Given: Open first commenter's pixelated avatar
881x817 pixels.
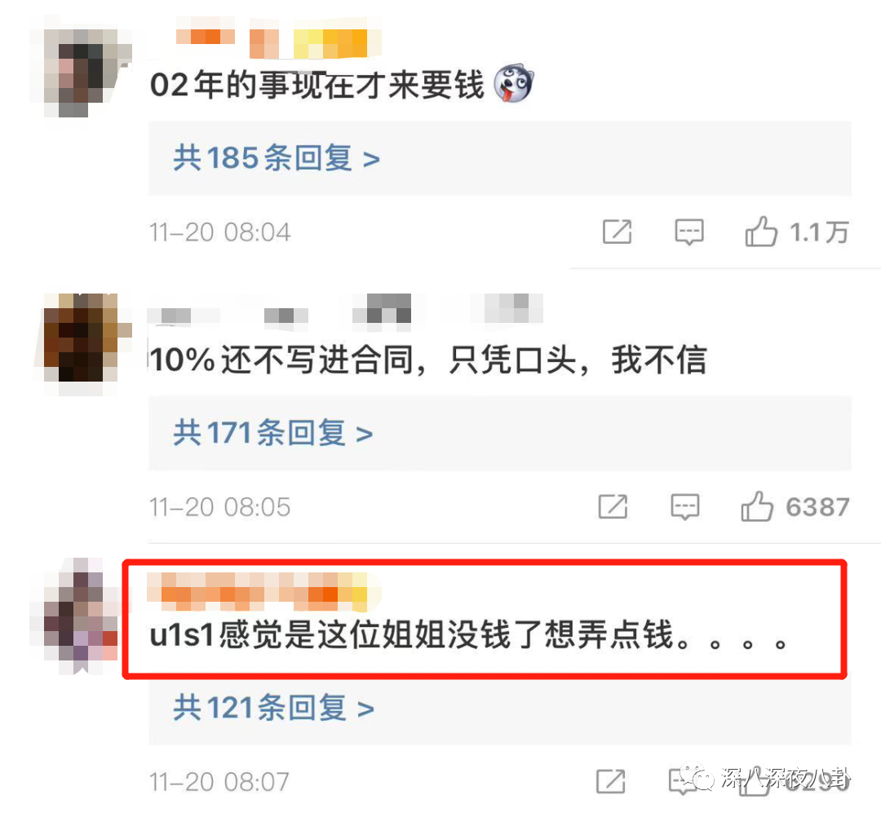Looking at the screenshot, I should (x=82, y=71).
